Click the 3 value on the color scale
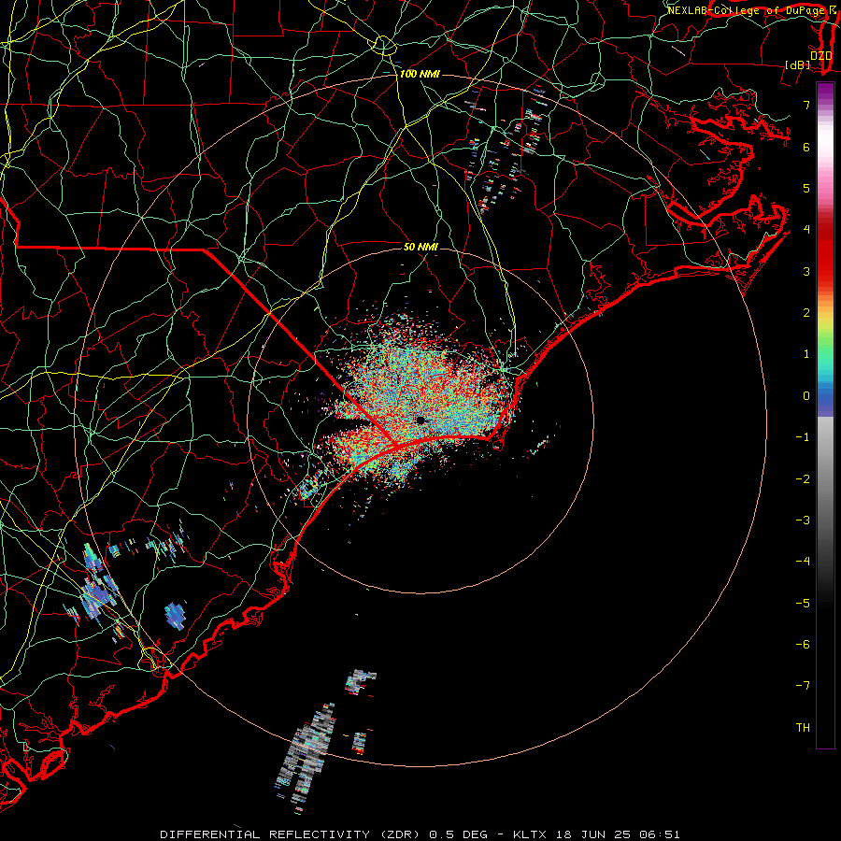The image size is (841, 841). click(x=806, y=271)
